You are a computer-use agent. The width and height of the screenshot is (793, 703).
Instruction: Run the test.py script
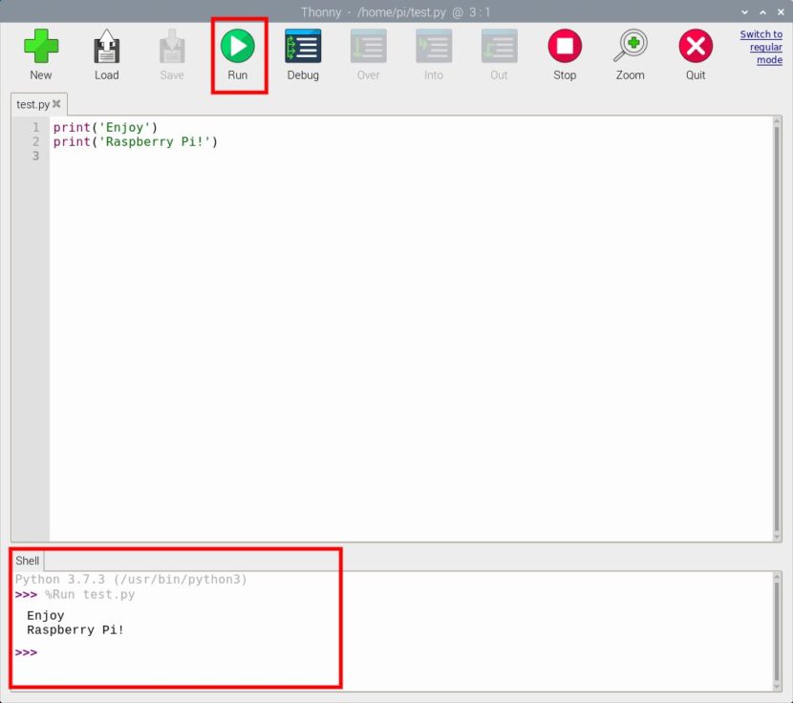[238, 45]
